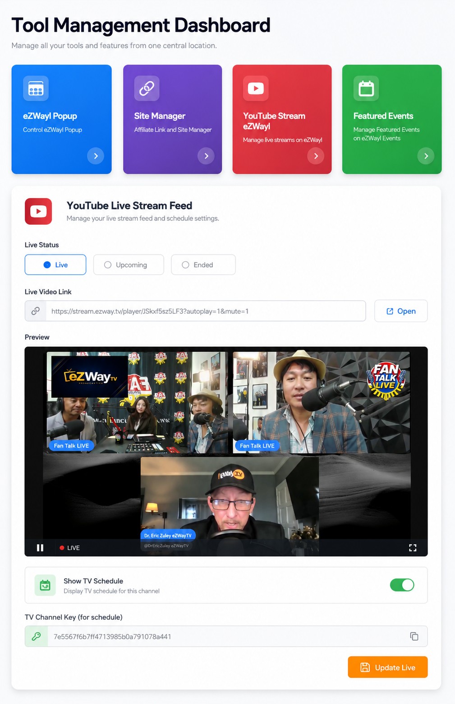Screen dimensions: 455x704
Task: Click the Update Live button
Action: (x=388, y=667)
